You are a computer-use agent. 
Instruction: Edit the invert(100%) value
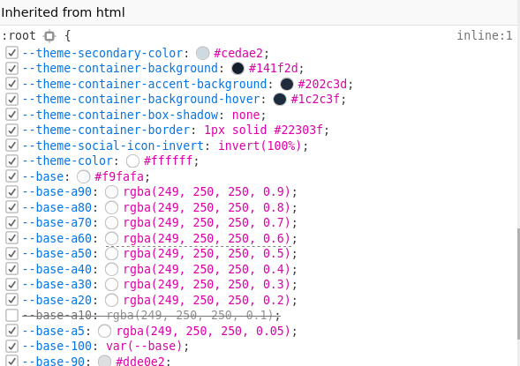coord(260,146)
